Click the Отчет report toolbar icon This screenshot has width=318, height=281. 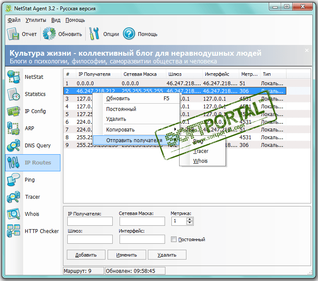[x=13, y=34]
